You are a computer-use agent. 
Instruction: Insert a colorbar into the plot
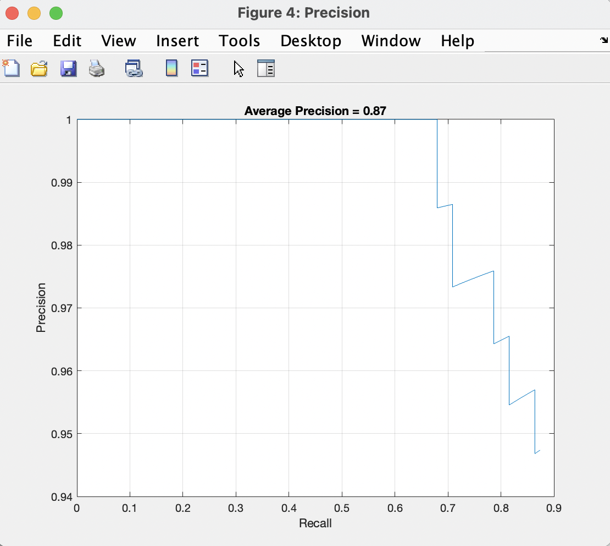click(x=171, y=68)
